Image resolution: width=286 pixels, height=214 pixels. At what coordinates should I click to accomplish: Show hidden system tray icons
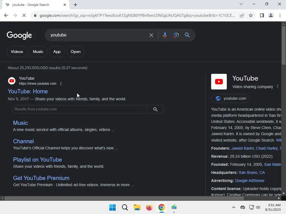tap(234, 207)
